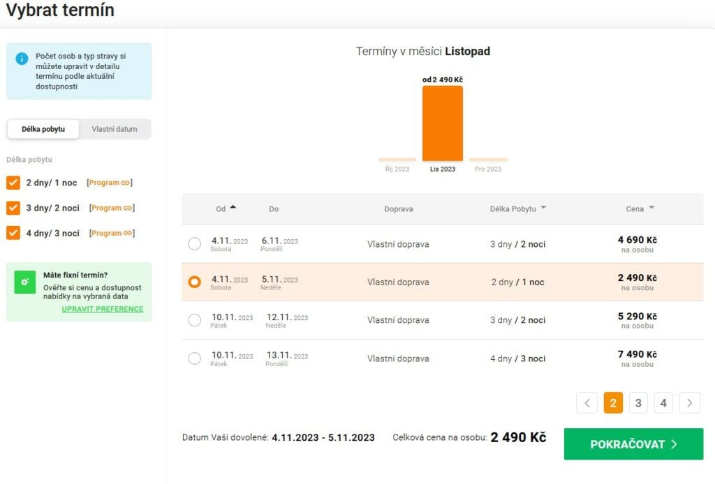Go to previous page with left arrow
This screenshot has width=715, height=484.
coord(587,402)
